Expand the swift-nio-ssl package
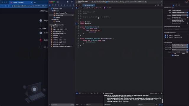The image size is (189, 106). pos(50,44)
